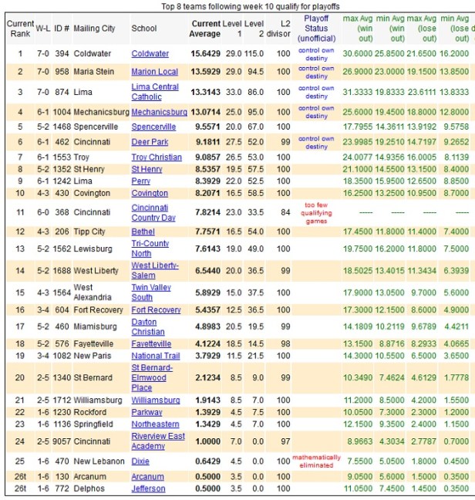Click the 'mathematically eliminated' status cell

pyautogui.click(x=316, y=461)
